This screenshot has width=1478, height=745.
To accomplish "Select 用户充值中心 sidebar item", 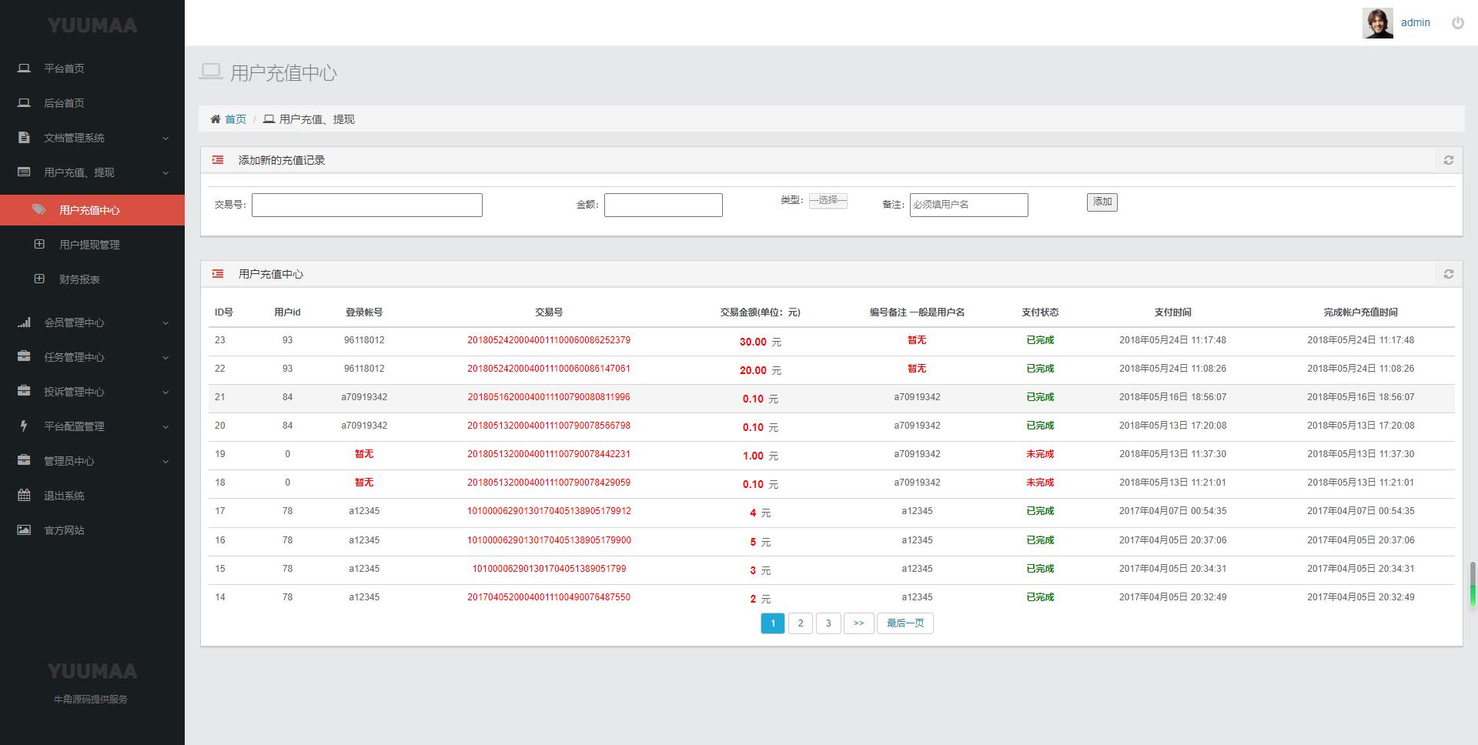I will (89, 210).
